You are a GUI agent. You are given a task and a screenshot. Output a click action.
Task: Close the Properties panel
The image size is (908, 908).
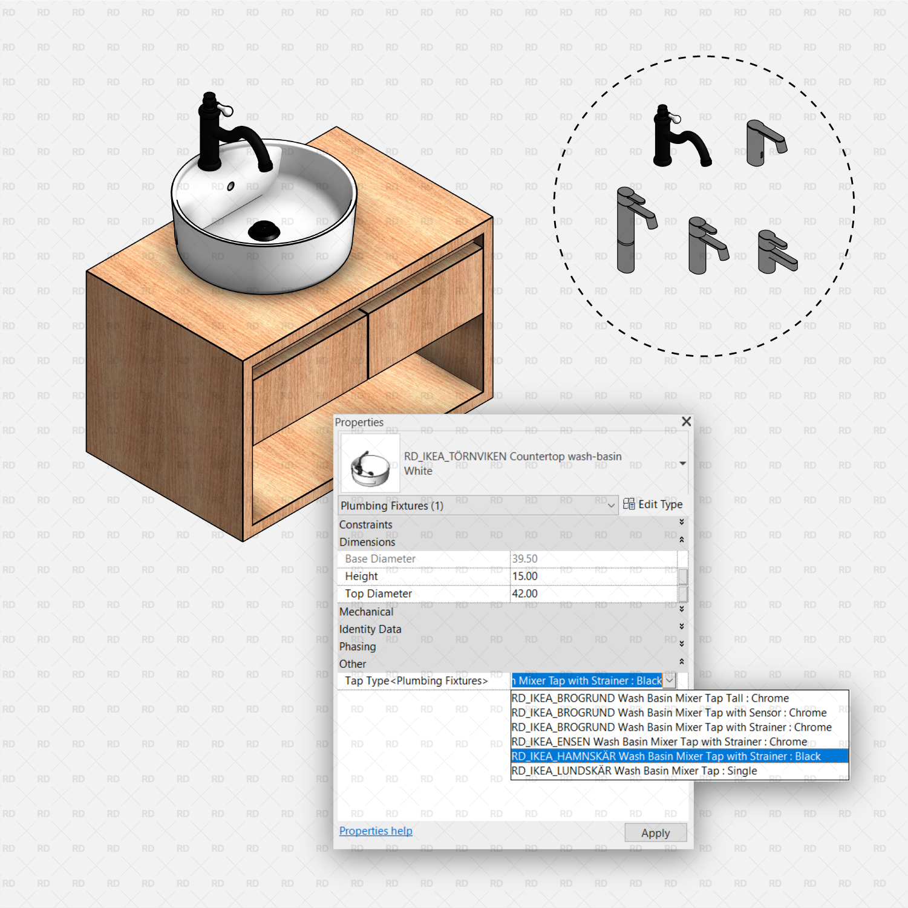pyautogui.click(x=686, y=422)
